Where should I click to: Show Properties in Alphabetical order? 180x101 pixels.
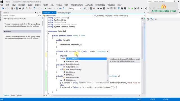[x=152, y=19]
